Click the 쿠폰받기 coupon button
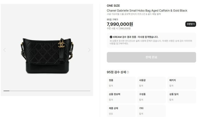The height and width of the screenshot is (117, 201). [191, 24]
